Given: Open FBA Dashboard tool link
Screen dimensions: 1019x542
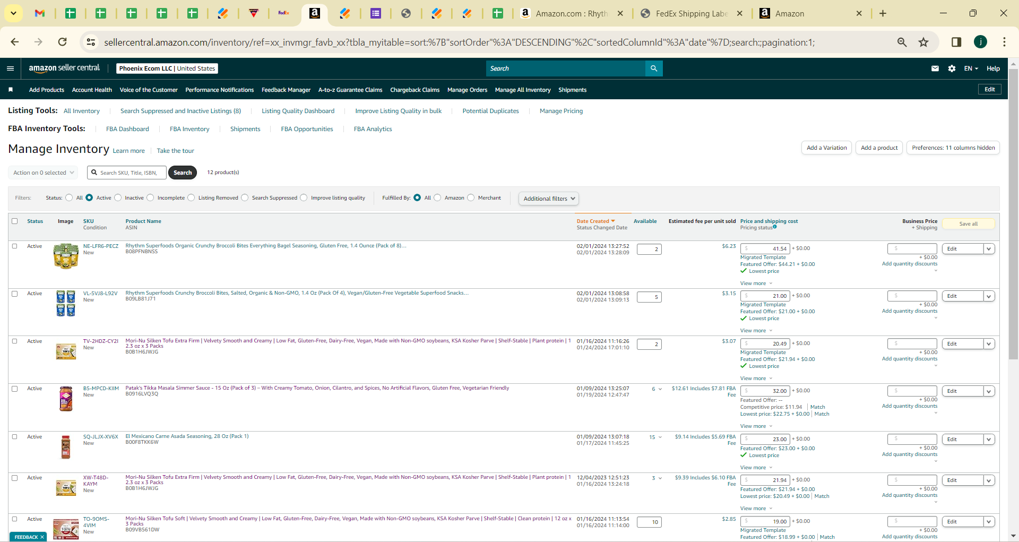Looking at the screenshot, I should click(127, 129).
